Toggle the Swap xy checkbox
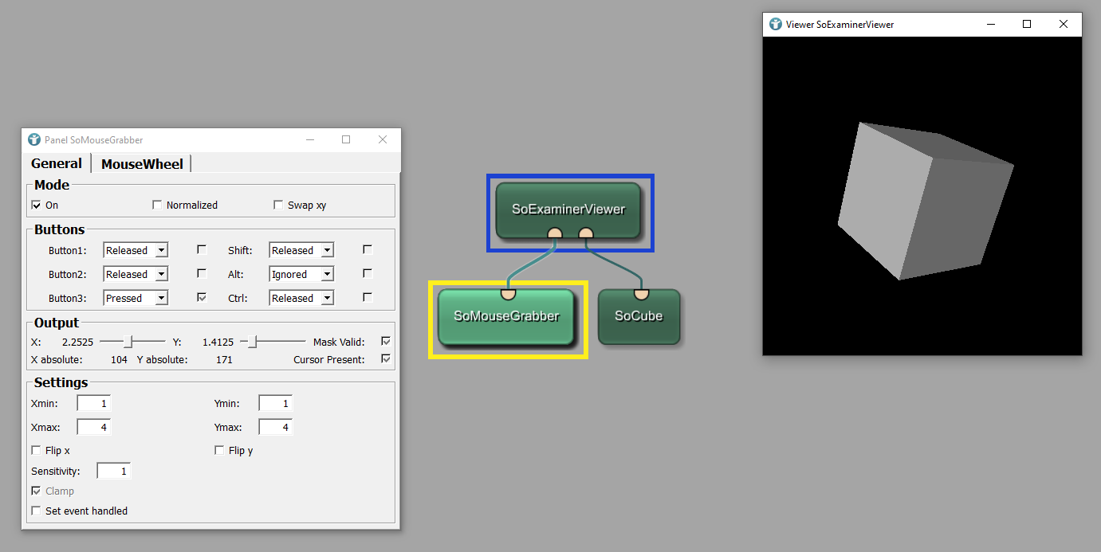Screen dimensions: 1101x552 tap(278, 205)
